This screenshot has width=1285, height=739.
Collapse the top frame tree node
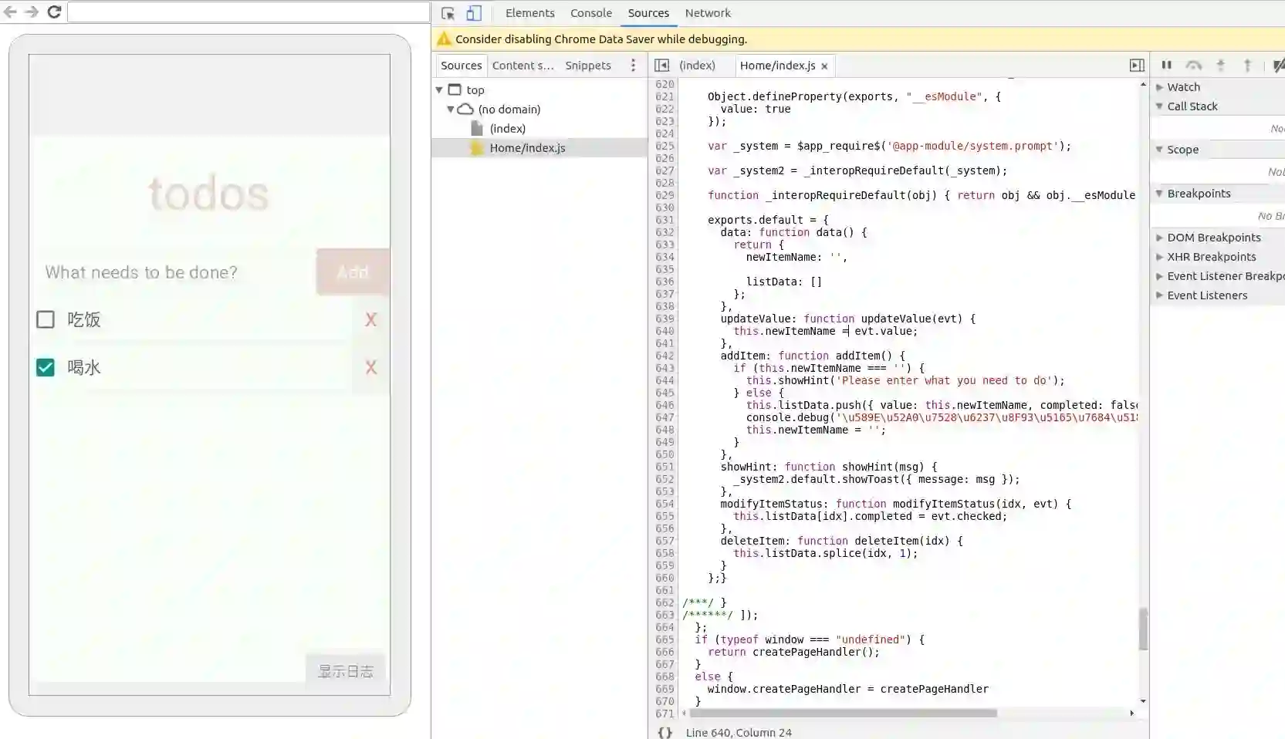[x=439, y=90]
